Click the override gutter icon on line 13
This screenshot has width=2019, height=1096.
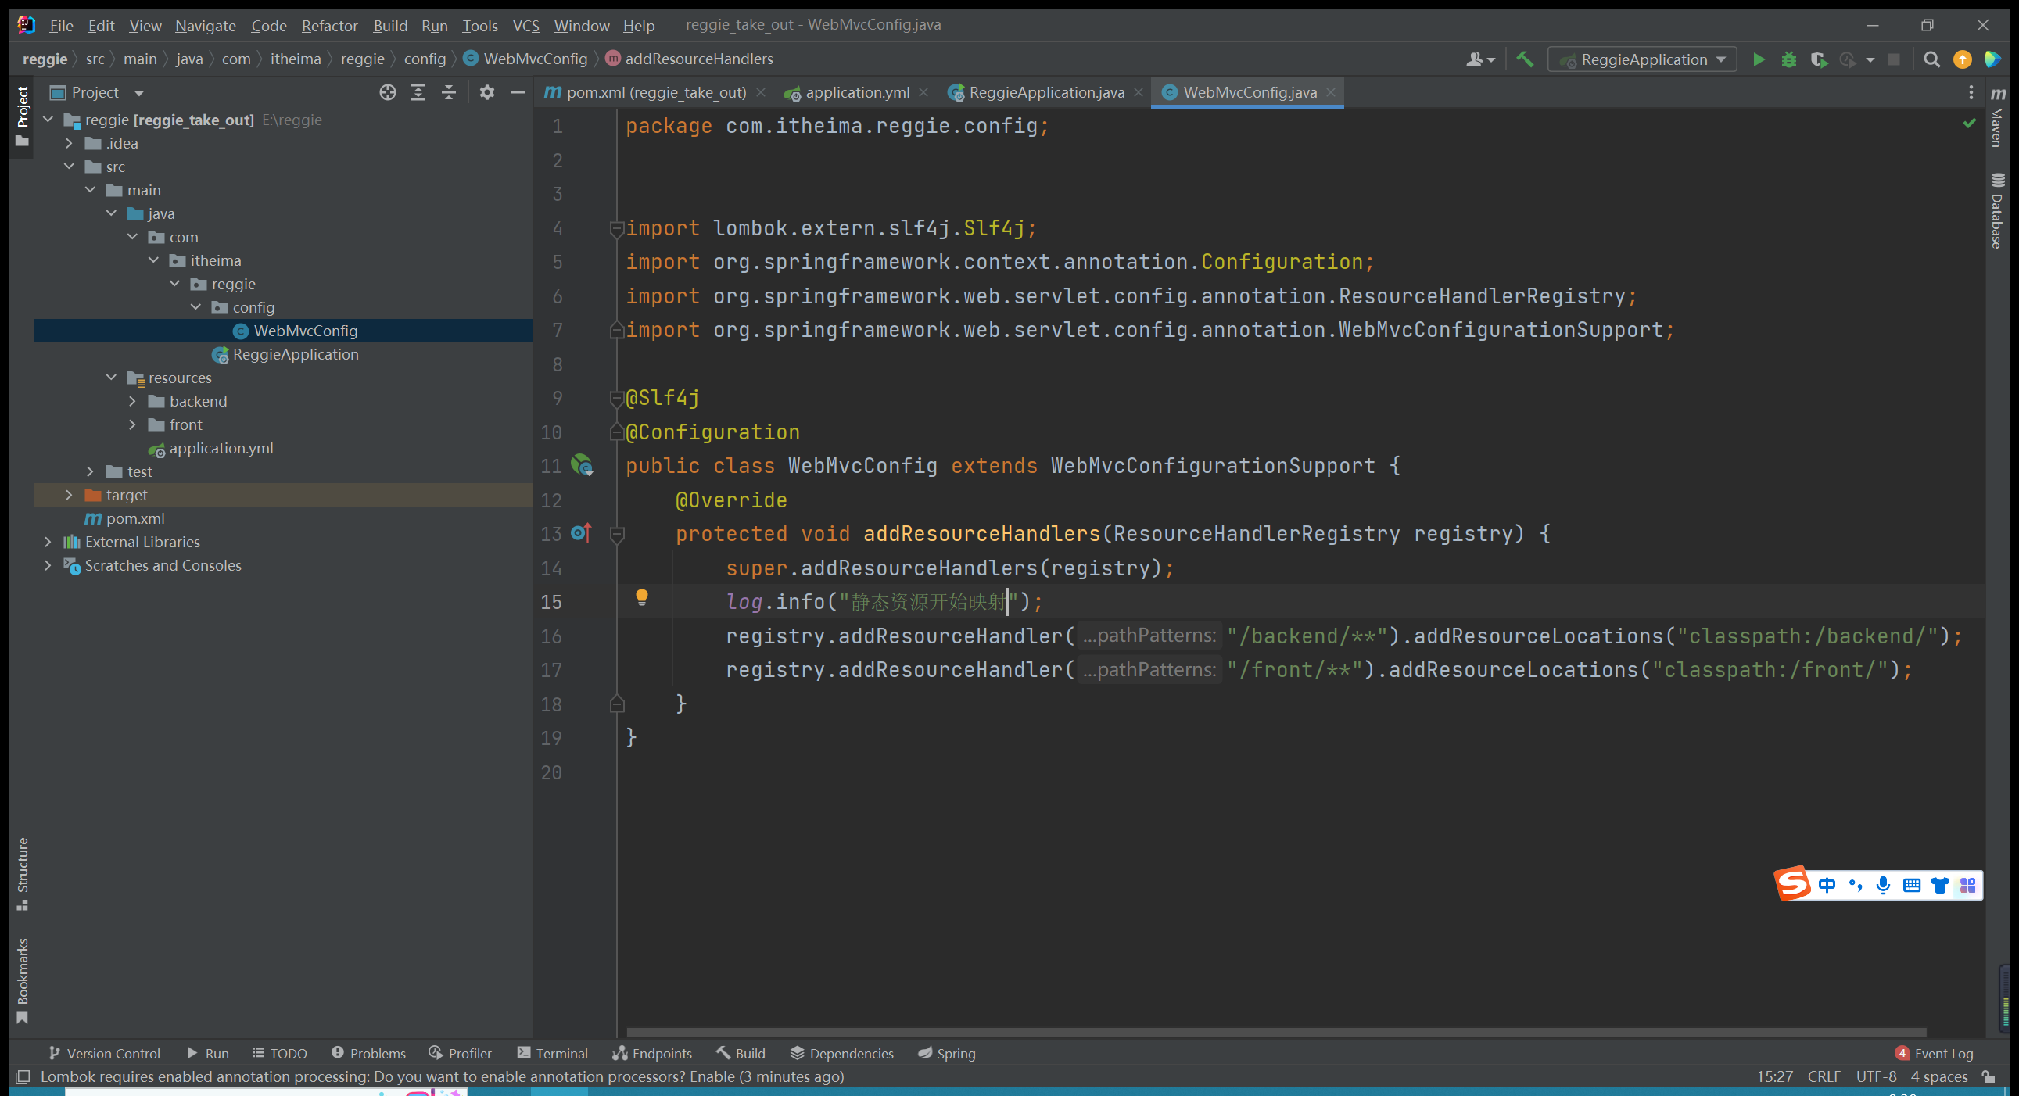click(581, 533)
